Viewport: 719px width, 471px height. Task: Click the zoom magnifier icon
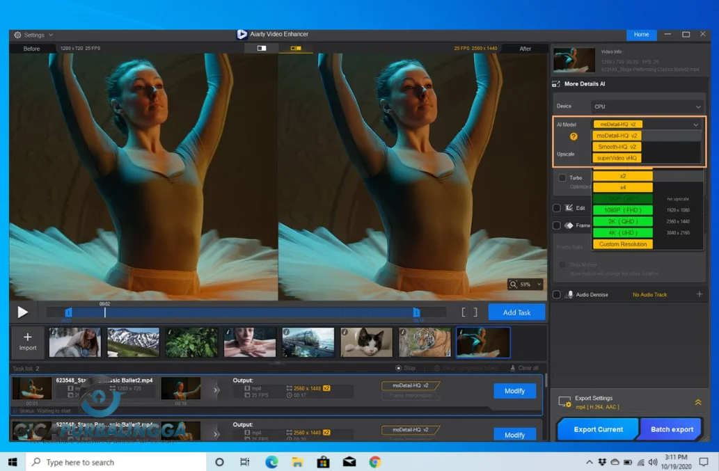click(513, 285)
